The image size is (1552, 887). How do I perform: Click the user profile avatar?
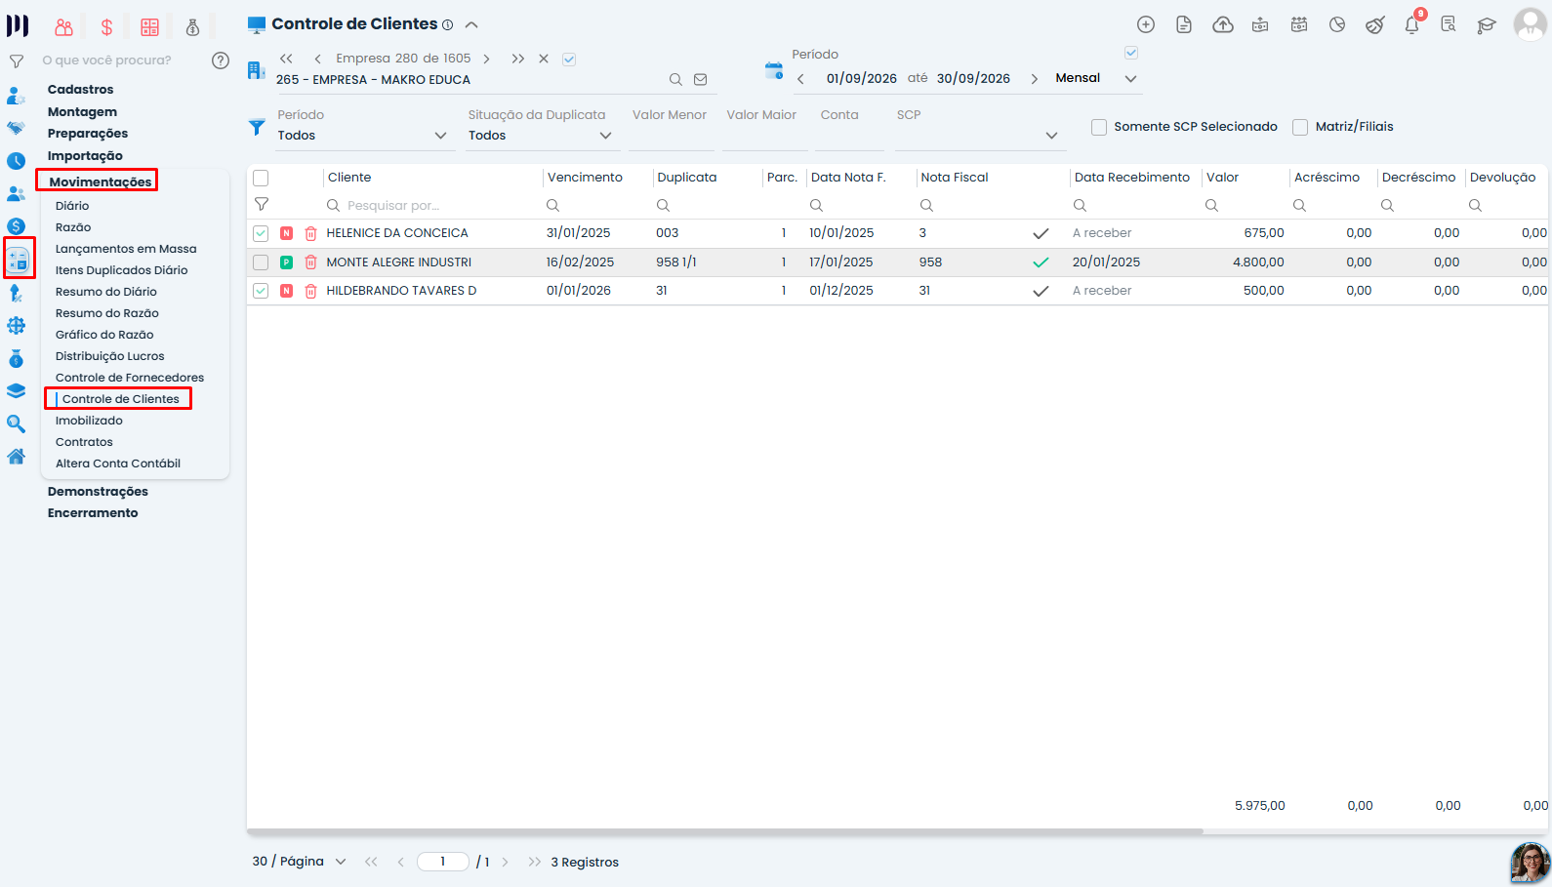tap(1530, 24)
